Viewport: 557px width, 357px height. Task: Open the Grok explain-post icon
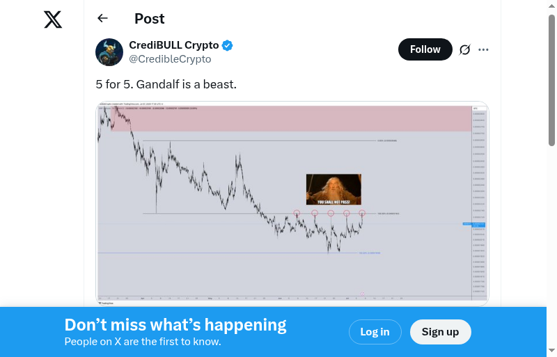coord(464,49)
